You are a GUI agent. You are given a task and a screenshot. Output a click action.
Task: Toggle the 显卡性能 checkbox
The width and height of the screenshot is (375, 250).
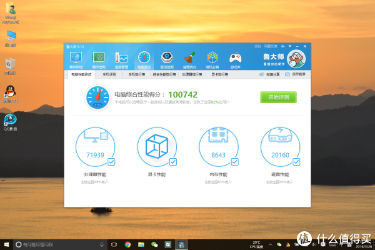(173, 162)
